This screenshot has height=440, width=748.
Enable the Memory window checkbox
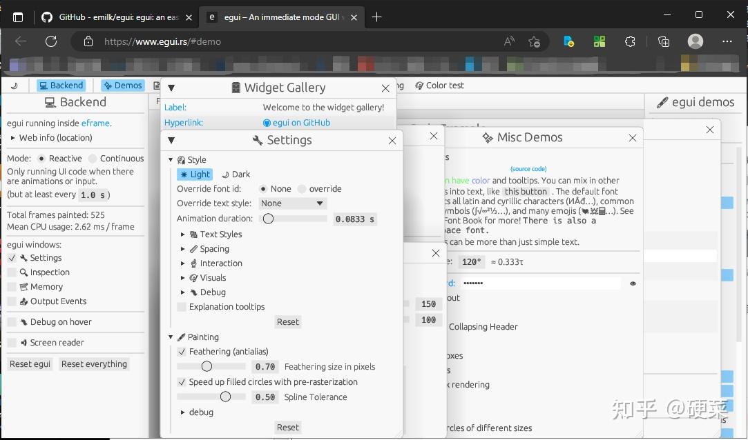point(12,287)
